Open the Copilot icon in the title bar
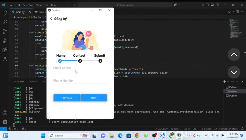The image size is (246, 140). pyautogui.click(x=176, y=5)
